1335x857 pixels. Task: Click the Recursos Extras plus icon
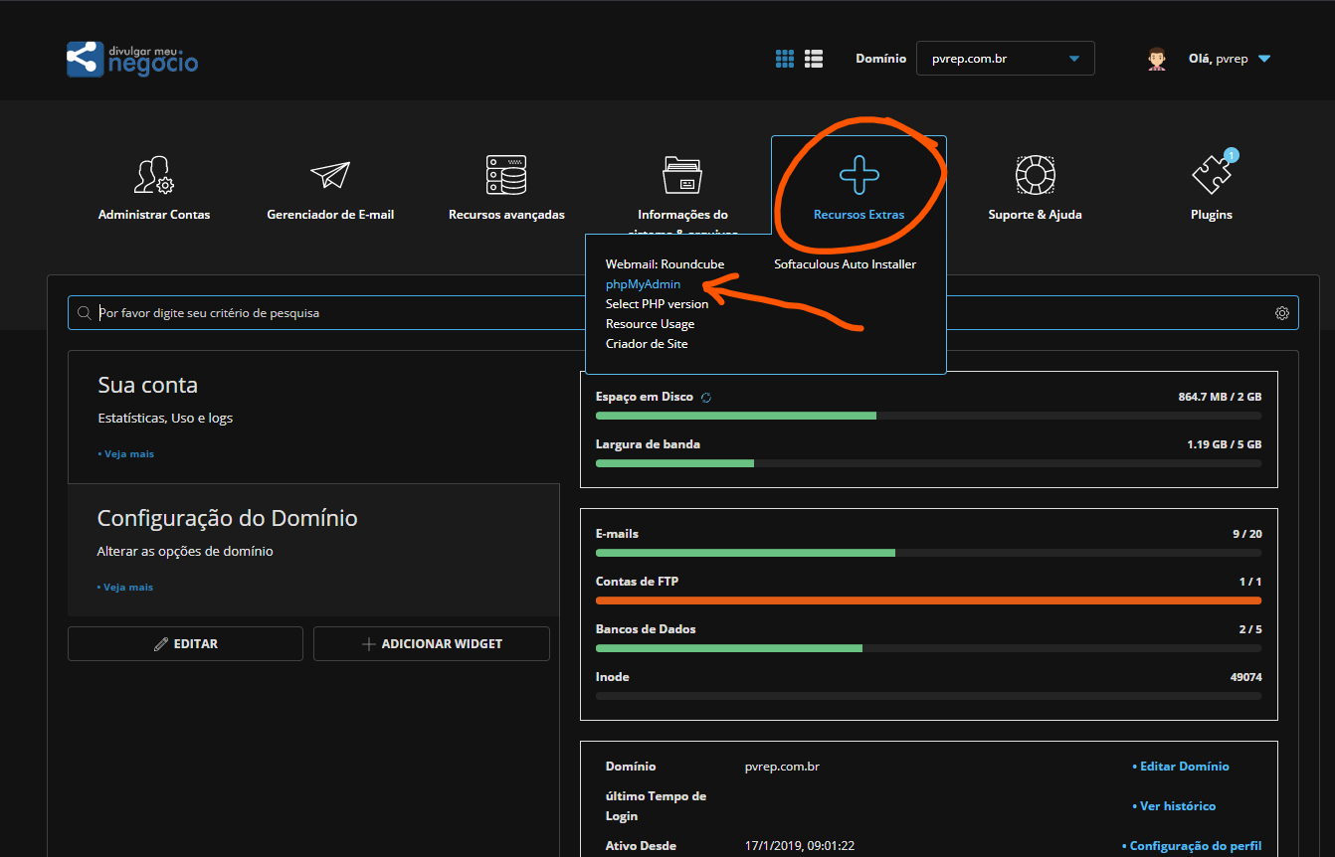click(x=858, y=175)
